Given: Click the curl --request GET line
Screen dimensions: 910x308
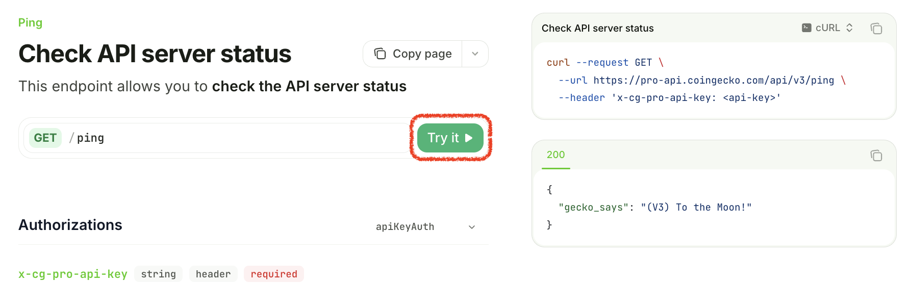Looking at the screenshot, I should click(605, 63).
